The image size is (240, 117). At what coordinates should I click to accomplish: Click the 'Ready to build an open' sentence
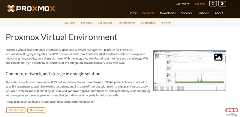tap(50, 102)
